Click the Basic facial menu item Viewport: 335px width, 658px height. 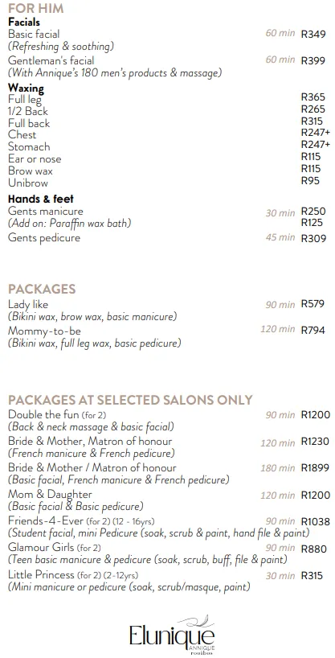(x=34, y=34)
